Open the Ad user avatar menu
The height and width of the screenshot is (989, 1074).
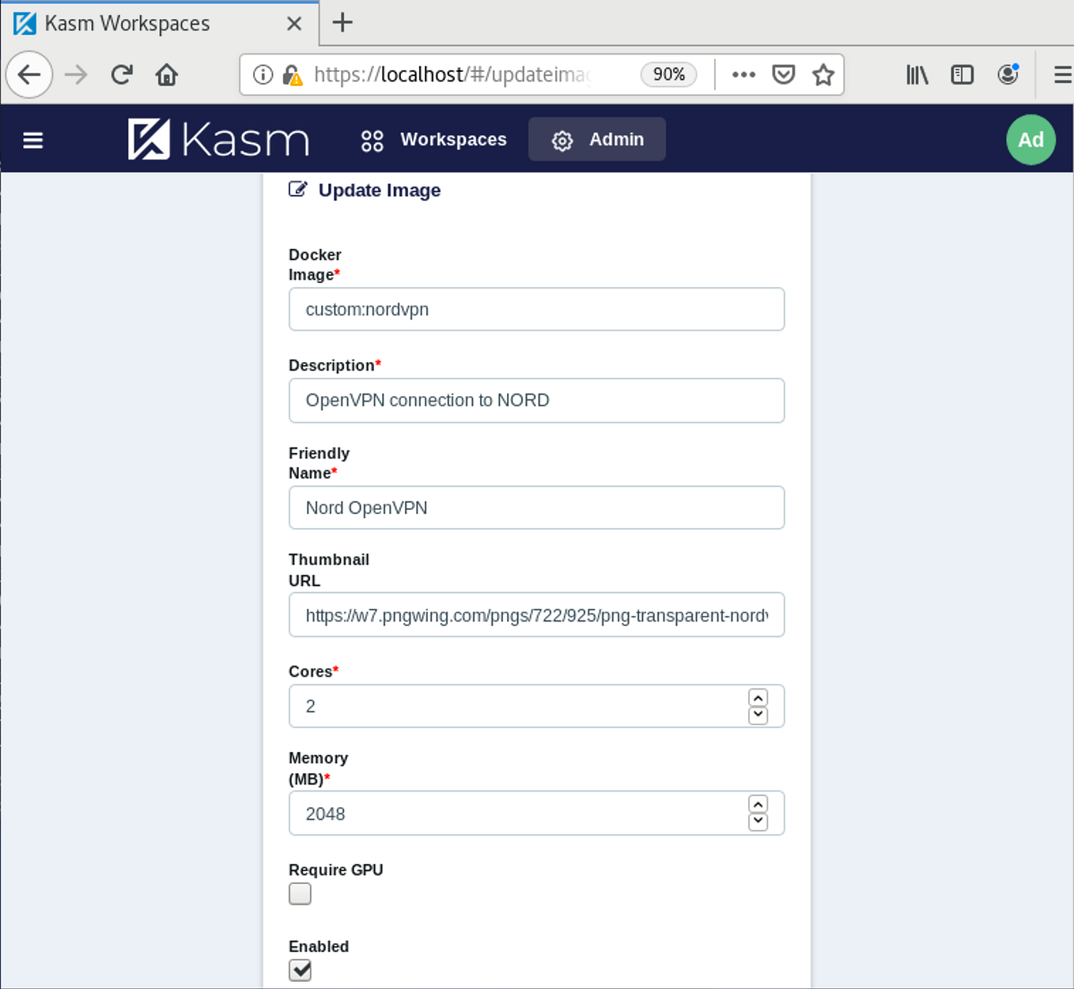pyautogui.click(x=1031, y=139)
